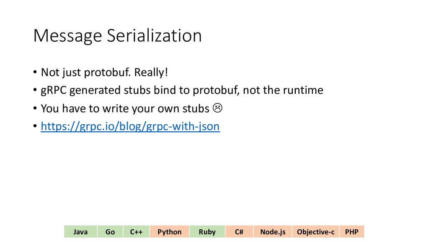Pick the Python language cell

click(x=169, y=232)
